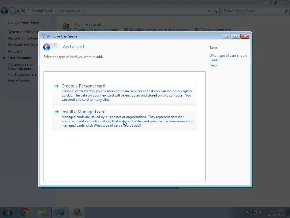Image resolution: width=290 pixels, height=218 pixels.
Task: Open the Help link under Tasks
Action: [213, 65]
